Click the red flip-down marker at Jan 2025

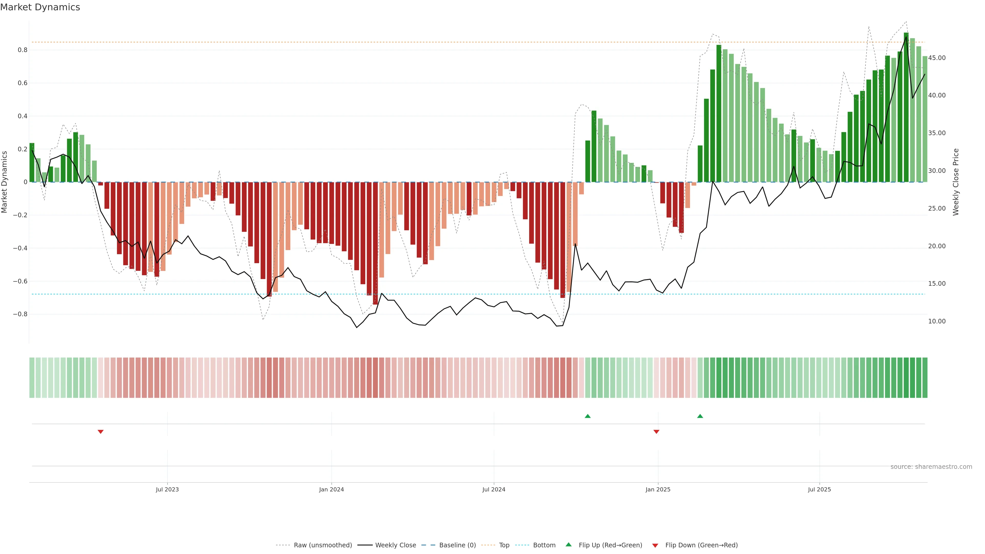(x=657, y=432)
